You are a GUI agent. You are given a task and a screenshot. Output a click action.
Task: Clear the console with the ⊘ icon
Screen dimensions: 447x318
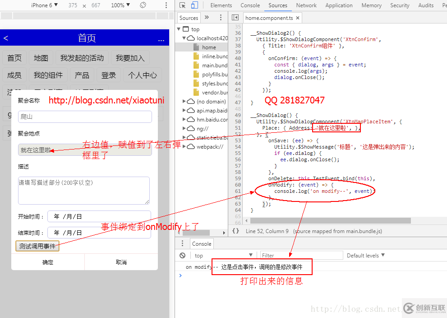pos(182,255)
